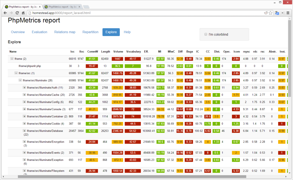Collapse the lframe (2) root node

coord(12,59)
